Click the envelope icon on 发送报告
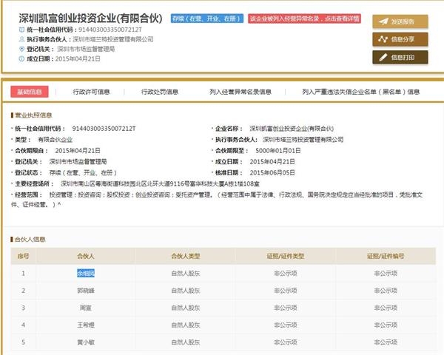This screenshot has width=444, height=355. coord(383,21)
